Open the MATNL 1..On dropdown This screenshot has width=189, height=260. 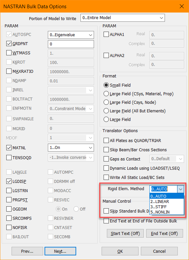[71, 148]
